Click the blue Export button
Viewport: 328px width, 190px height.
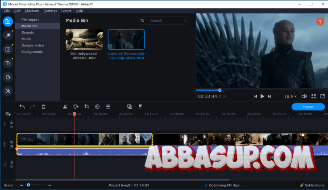(308, 107)
